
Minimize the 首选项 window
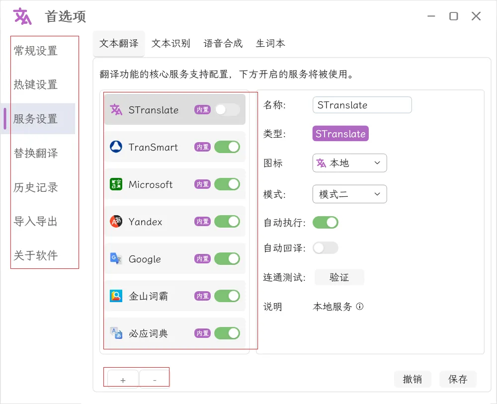point(431,16)
